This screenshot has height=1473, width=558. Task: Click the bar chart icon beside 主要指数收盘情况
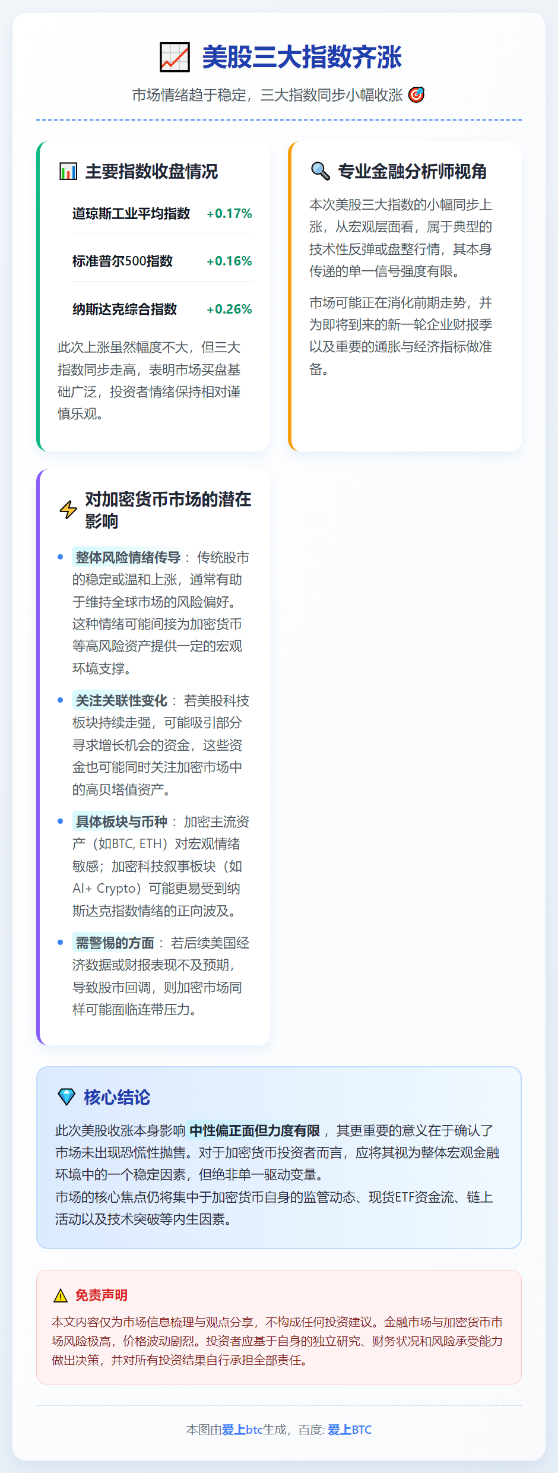(68, 172)
